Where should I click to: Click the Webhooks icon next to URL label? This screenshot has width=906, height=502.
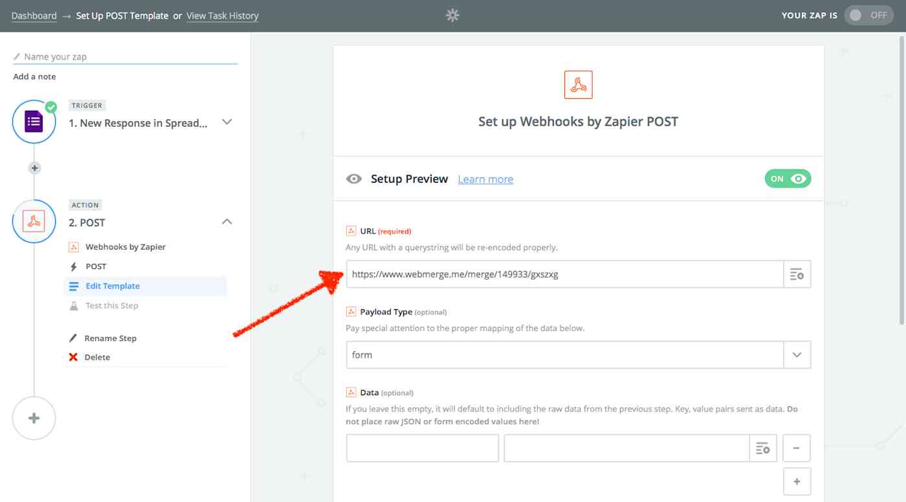[x=351, y=230]
